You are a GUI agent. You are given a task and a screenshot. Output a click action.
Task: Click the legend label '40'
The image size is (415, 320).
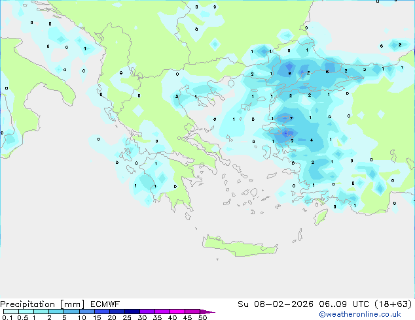[172, 317]
